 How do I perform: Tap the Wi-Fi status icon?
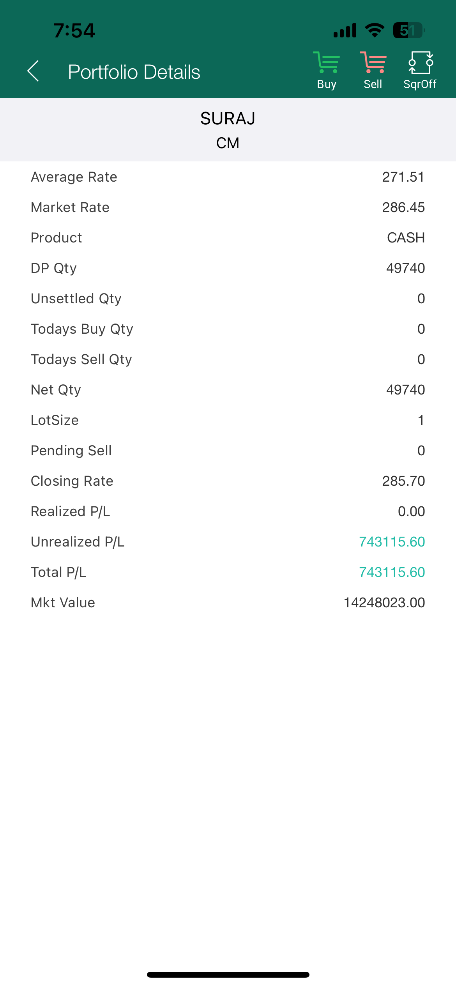click(375, 30)
